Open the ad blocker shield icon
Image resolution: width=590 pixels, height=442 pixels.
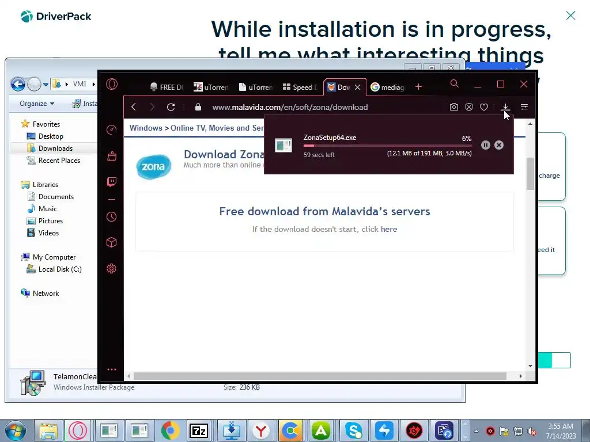coord(469,107)
